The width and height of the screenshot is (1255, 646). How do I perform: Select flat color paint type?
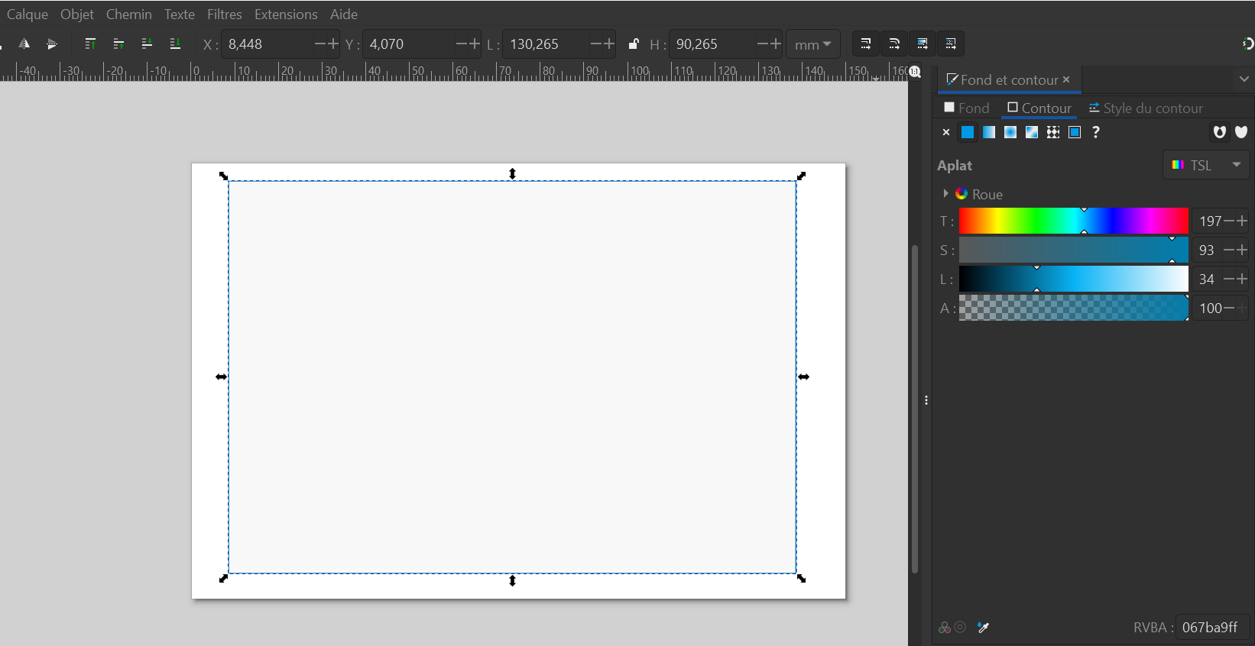pos(968,132)
